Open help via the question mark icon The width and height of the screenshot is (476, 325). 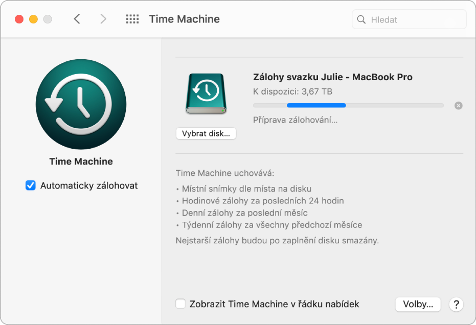[456, 304]
